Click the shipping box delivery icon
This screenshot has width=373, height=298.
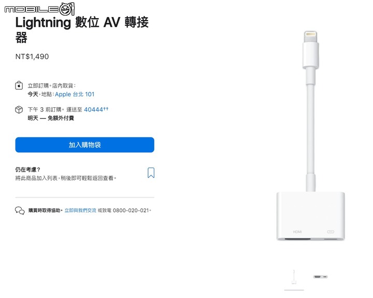pos(19,110)
